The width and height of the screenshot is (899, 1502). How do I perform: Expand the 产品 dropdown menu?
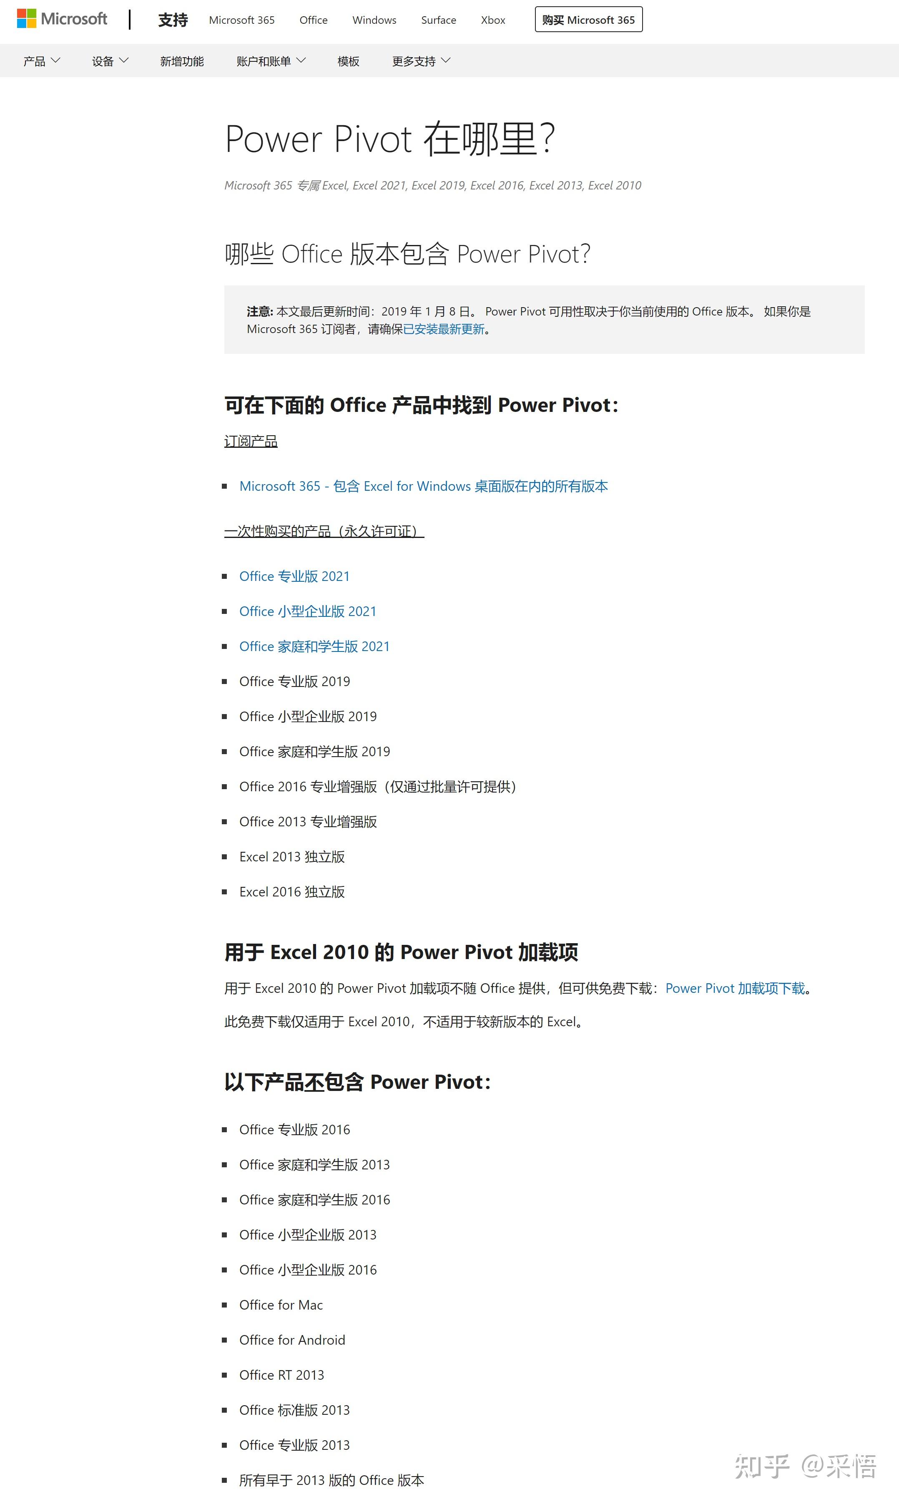click(x=42, y=61)
